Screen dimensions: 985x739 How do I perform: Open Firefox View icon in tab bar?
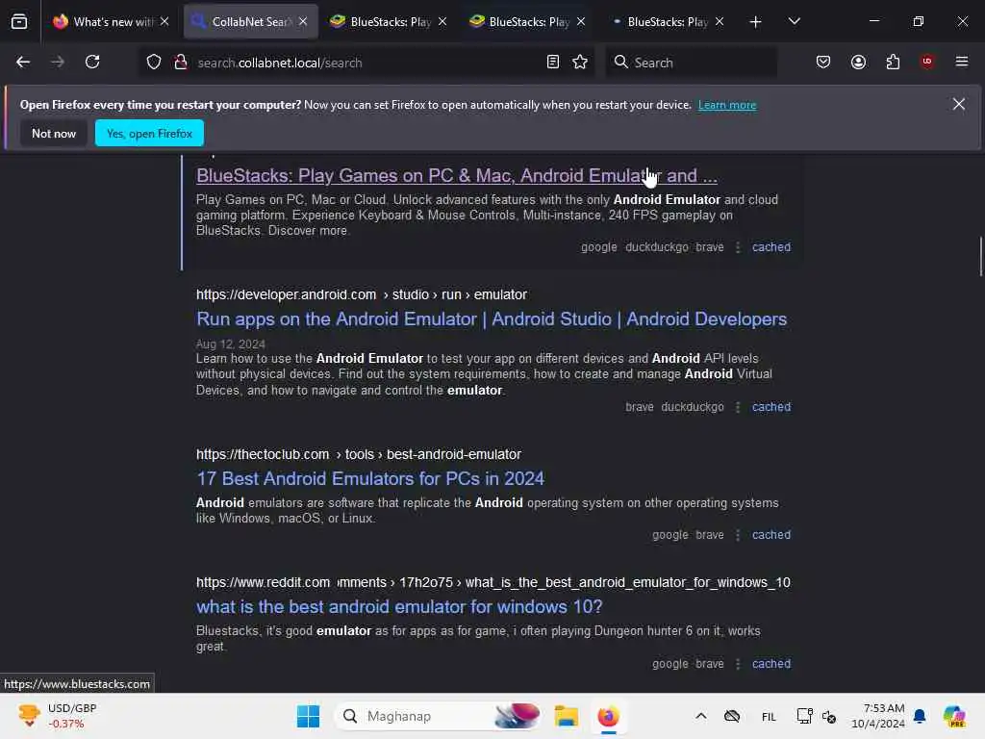(x=19, y=21)
